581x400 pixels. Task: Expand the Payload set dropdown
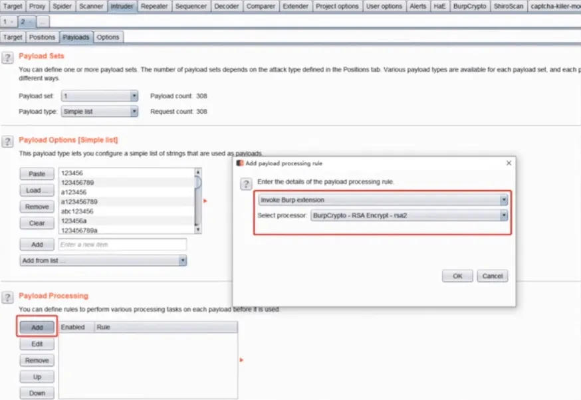click(100, 96)
